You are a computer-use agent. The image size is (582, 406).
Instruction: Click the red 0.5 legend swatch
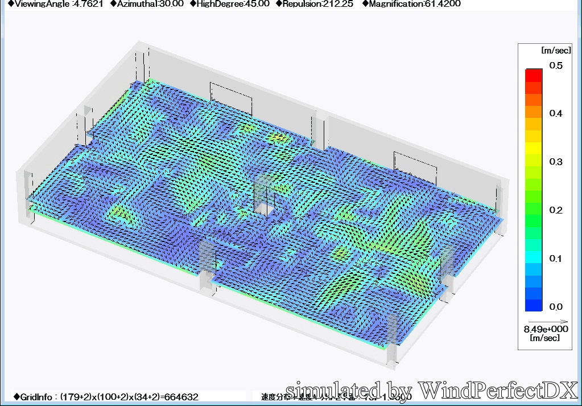(x=534, y=75)
